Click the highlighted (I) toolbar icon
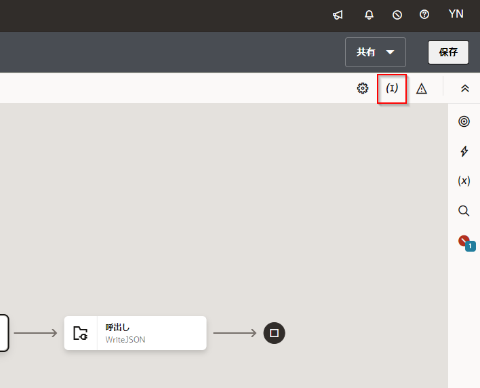 pos(392,88)
